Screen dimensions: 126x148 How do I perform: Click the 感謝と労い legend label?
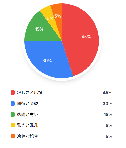pyautogui.click(x=27, y=114)
